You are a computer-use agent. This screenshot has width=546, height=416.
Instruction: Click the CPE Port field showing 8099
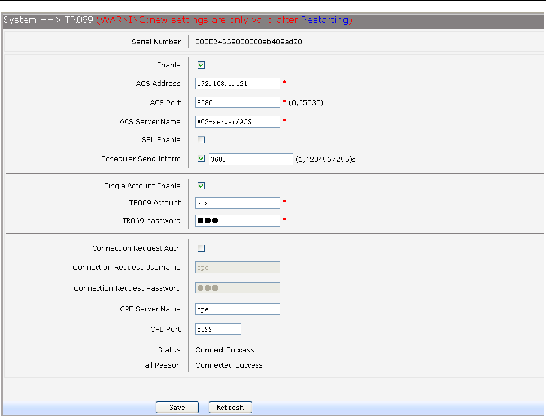218,329
